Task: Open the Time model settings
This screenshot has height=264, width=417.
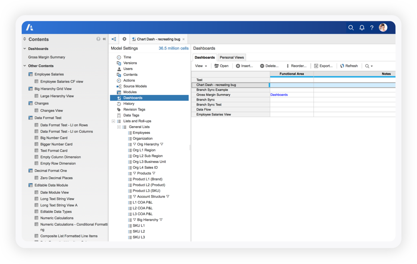Action: point(127,57)
